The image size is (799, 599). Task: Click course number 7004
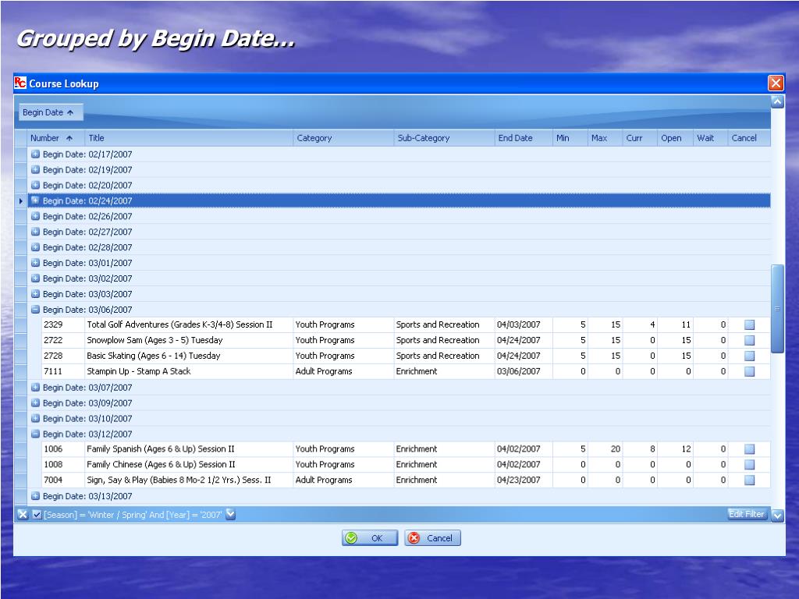[53, 480]
